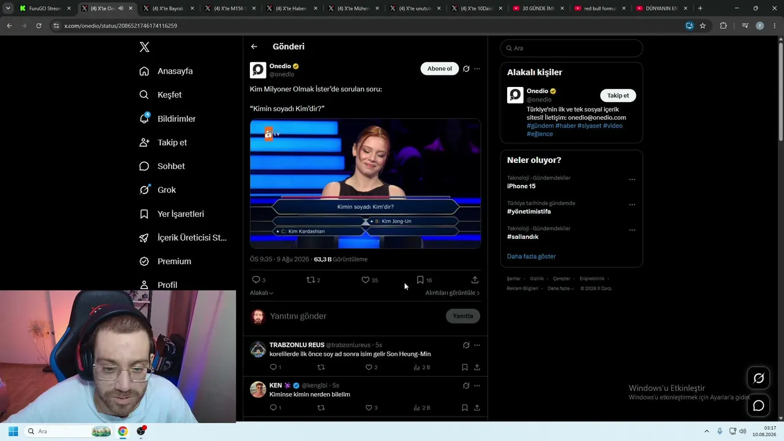Switch to the red bull formul tab

(600, 9)
